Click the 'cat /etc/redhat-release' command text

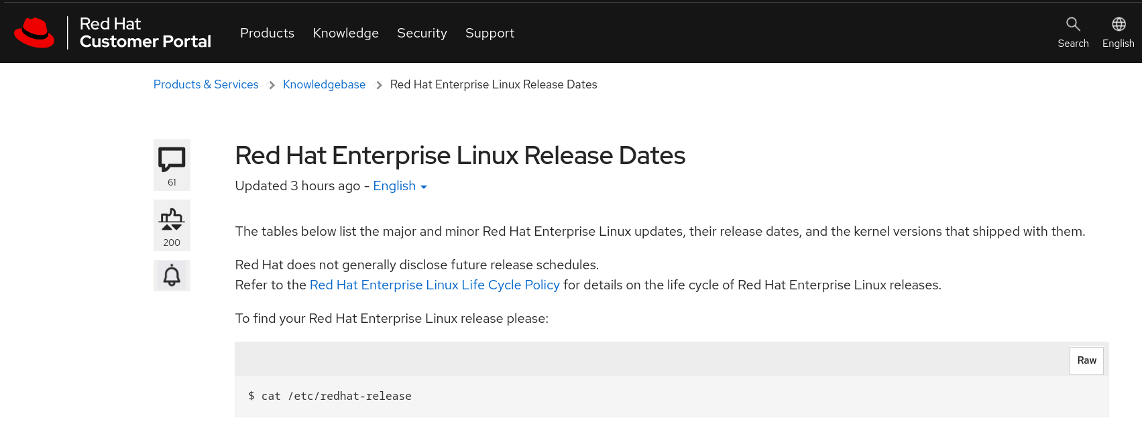point(337,396)
